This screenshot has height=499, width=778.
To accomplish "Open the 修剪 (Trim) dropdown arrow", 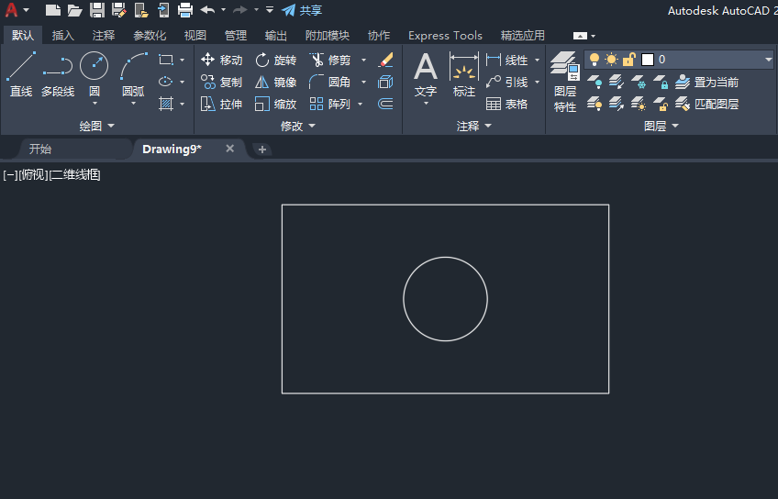I will [x=363, y=60].
